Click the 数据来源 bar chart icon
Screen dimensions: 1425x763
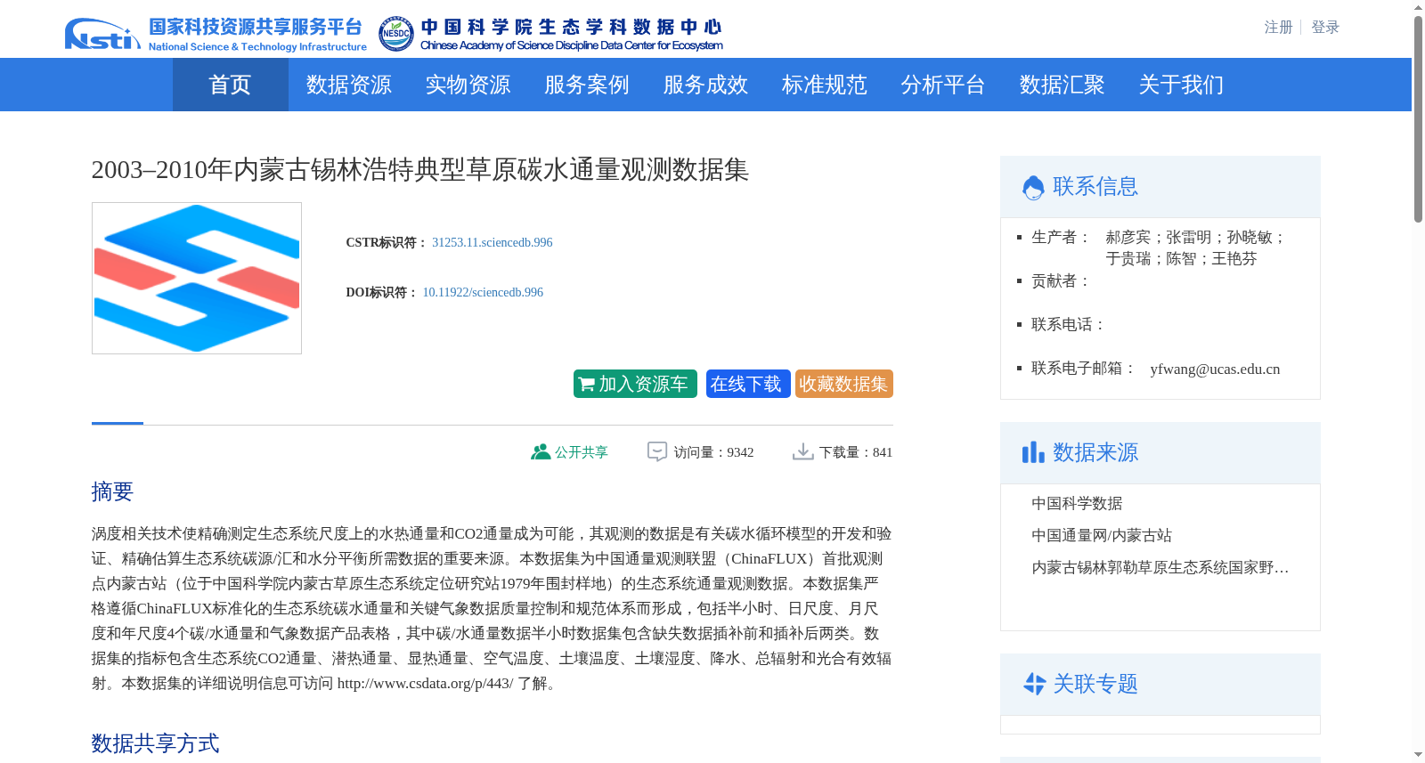1033,452
